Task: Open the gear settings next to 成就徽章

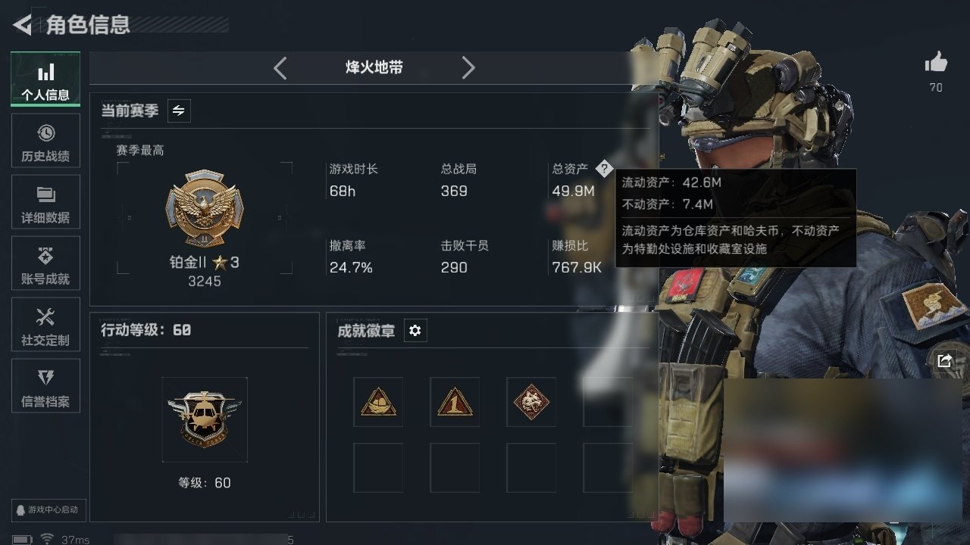Action: [415, 331]
